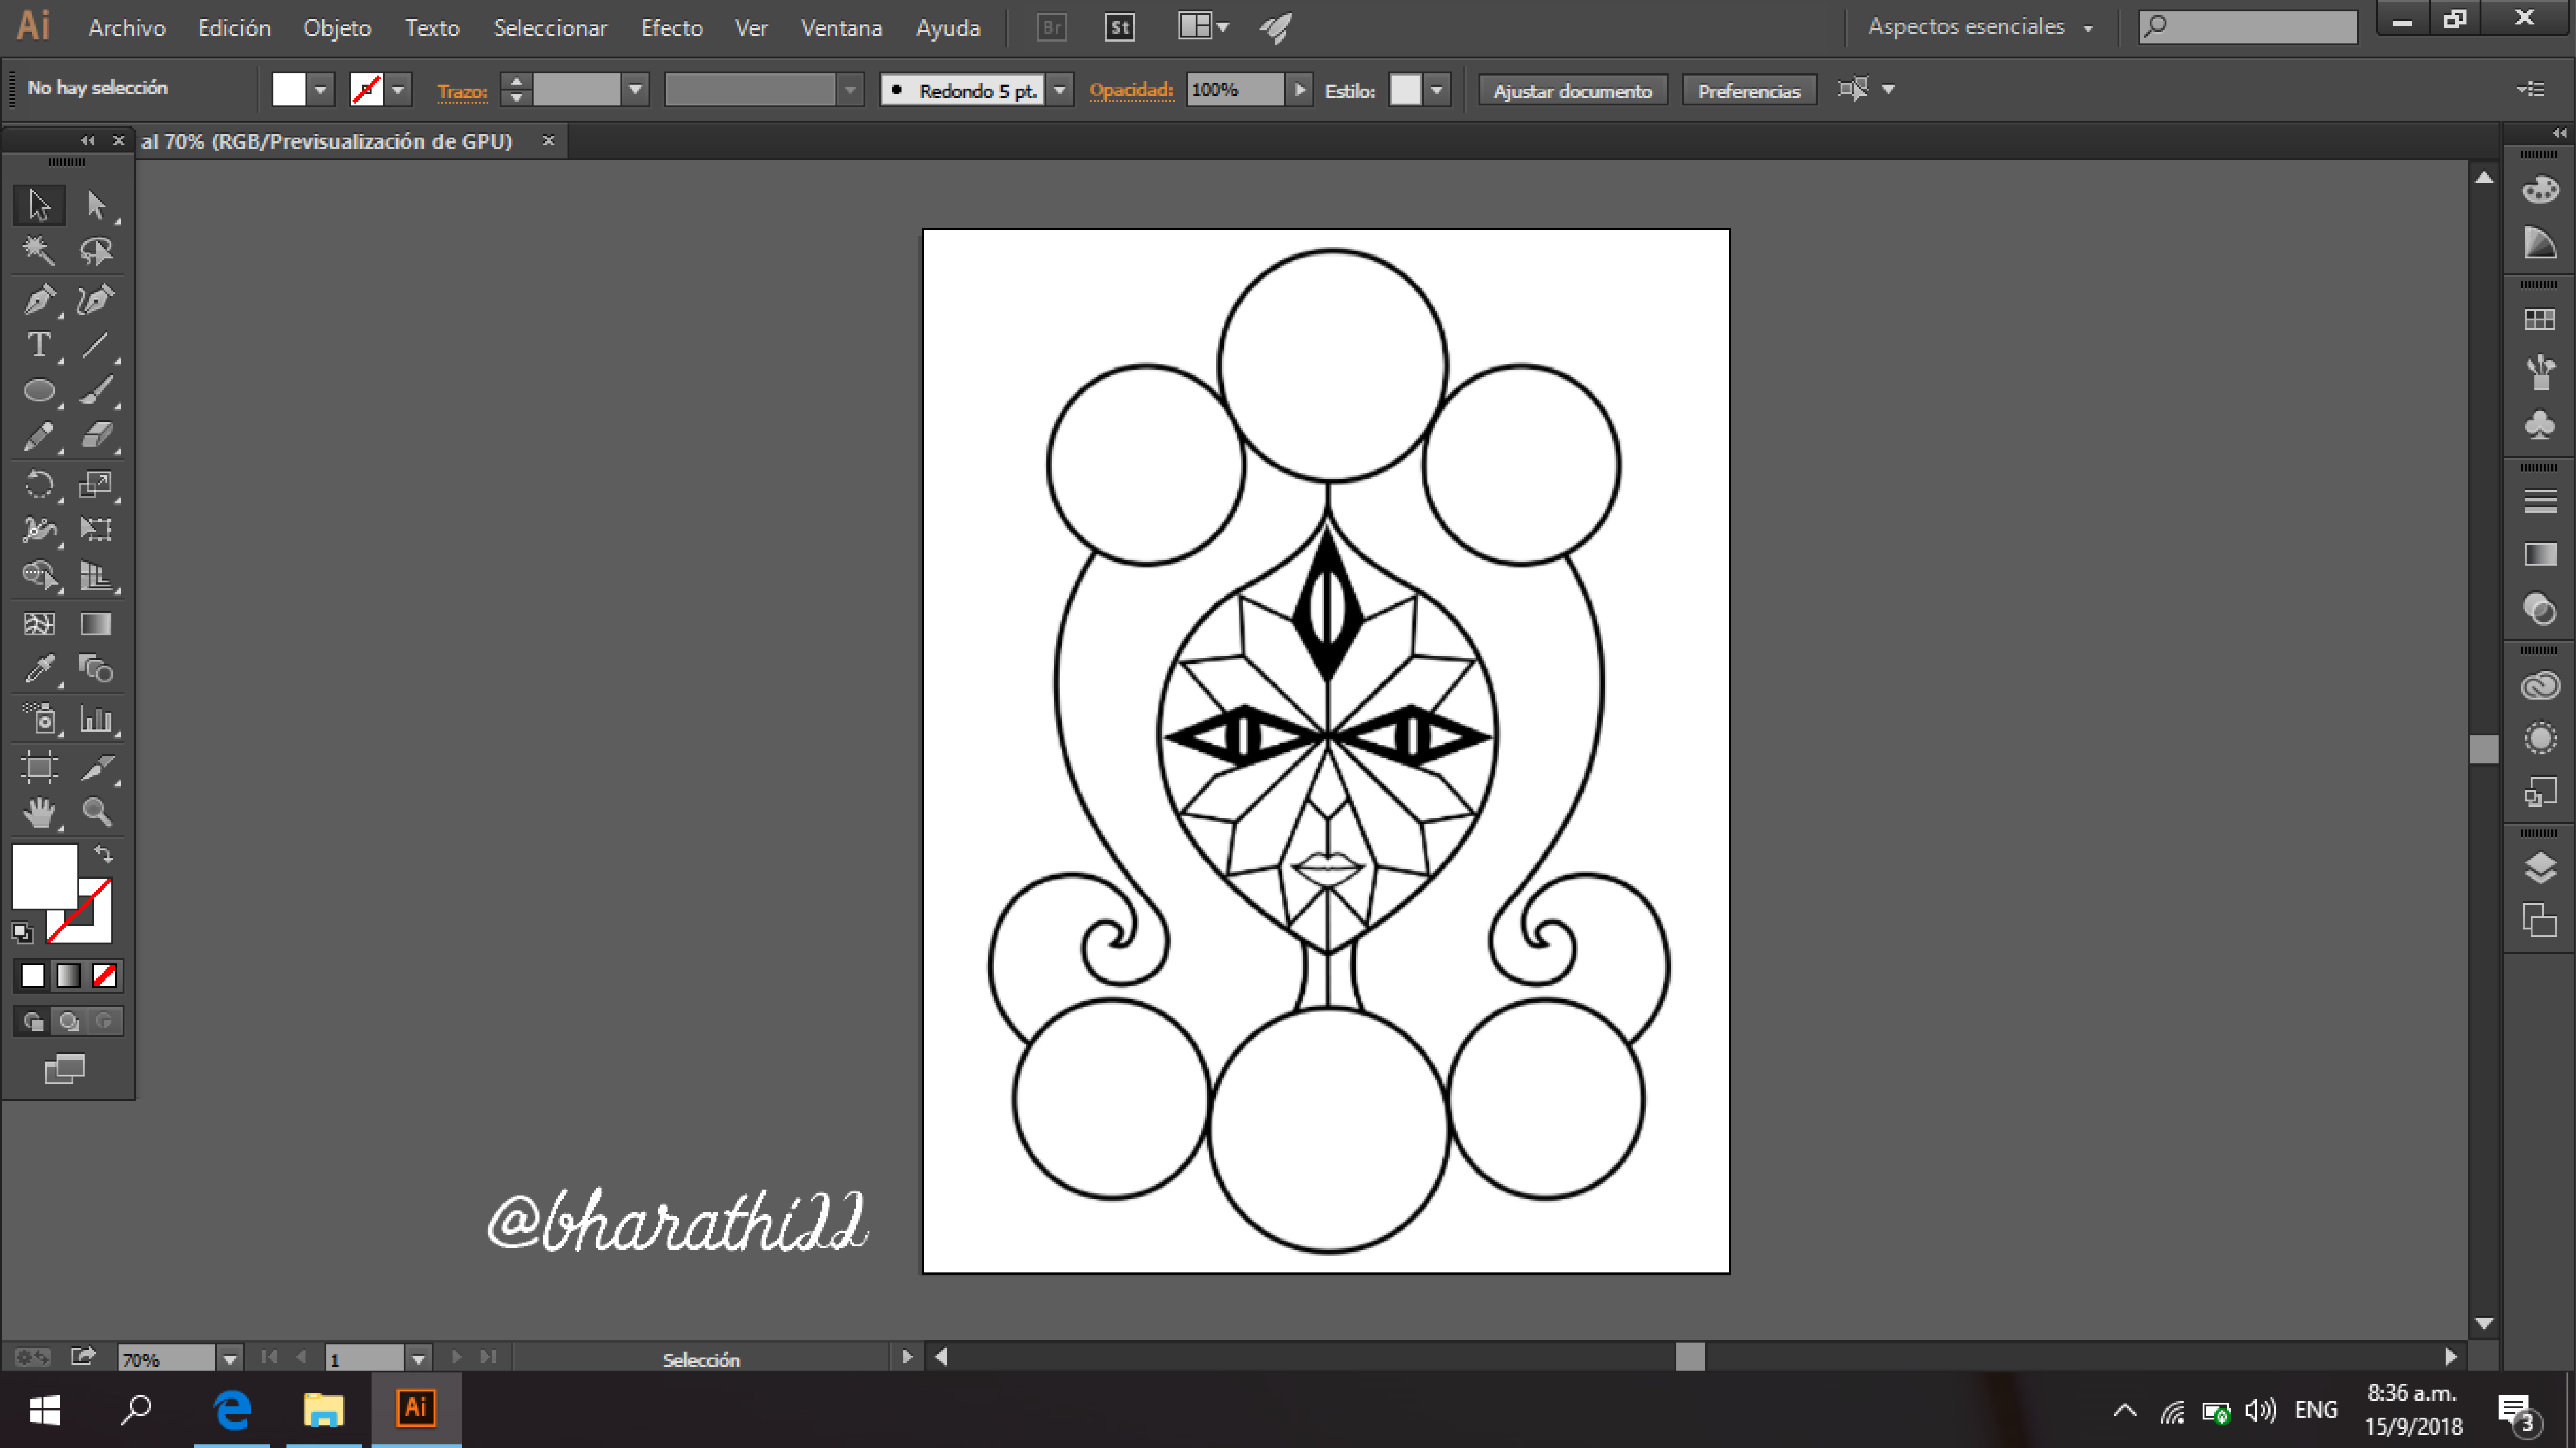Select the Curvature tool
Image resolution: width=2576 pixels, height=1448 pixels.
pyautogui.click(x=96, y=299)
